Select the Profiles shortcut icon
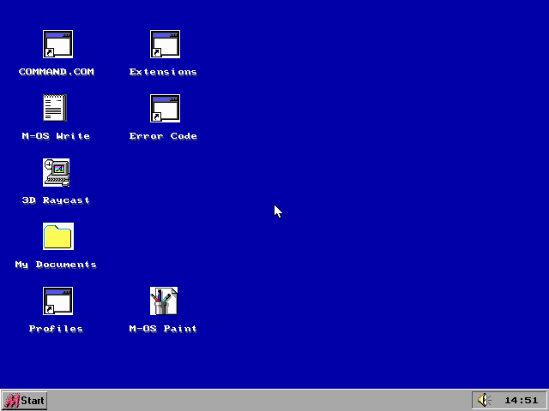The height and width of the screenshot is (411, 549). tap(57, 301)
